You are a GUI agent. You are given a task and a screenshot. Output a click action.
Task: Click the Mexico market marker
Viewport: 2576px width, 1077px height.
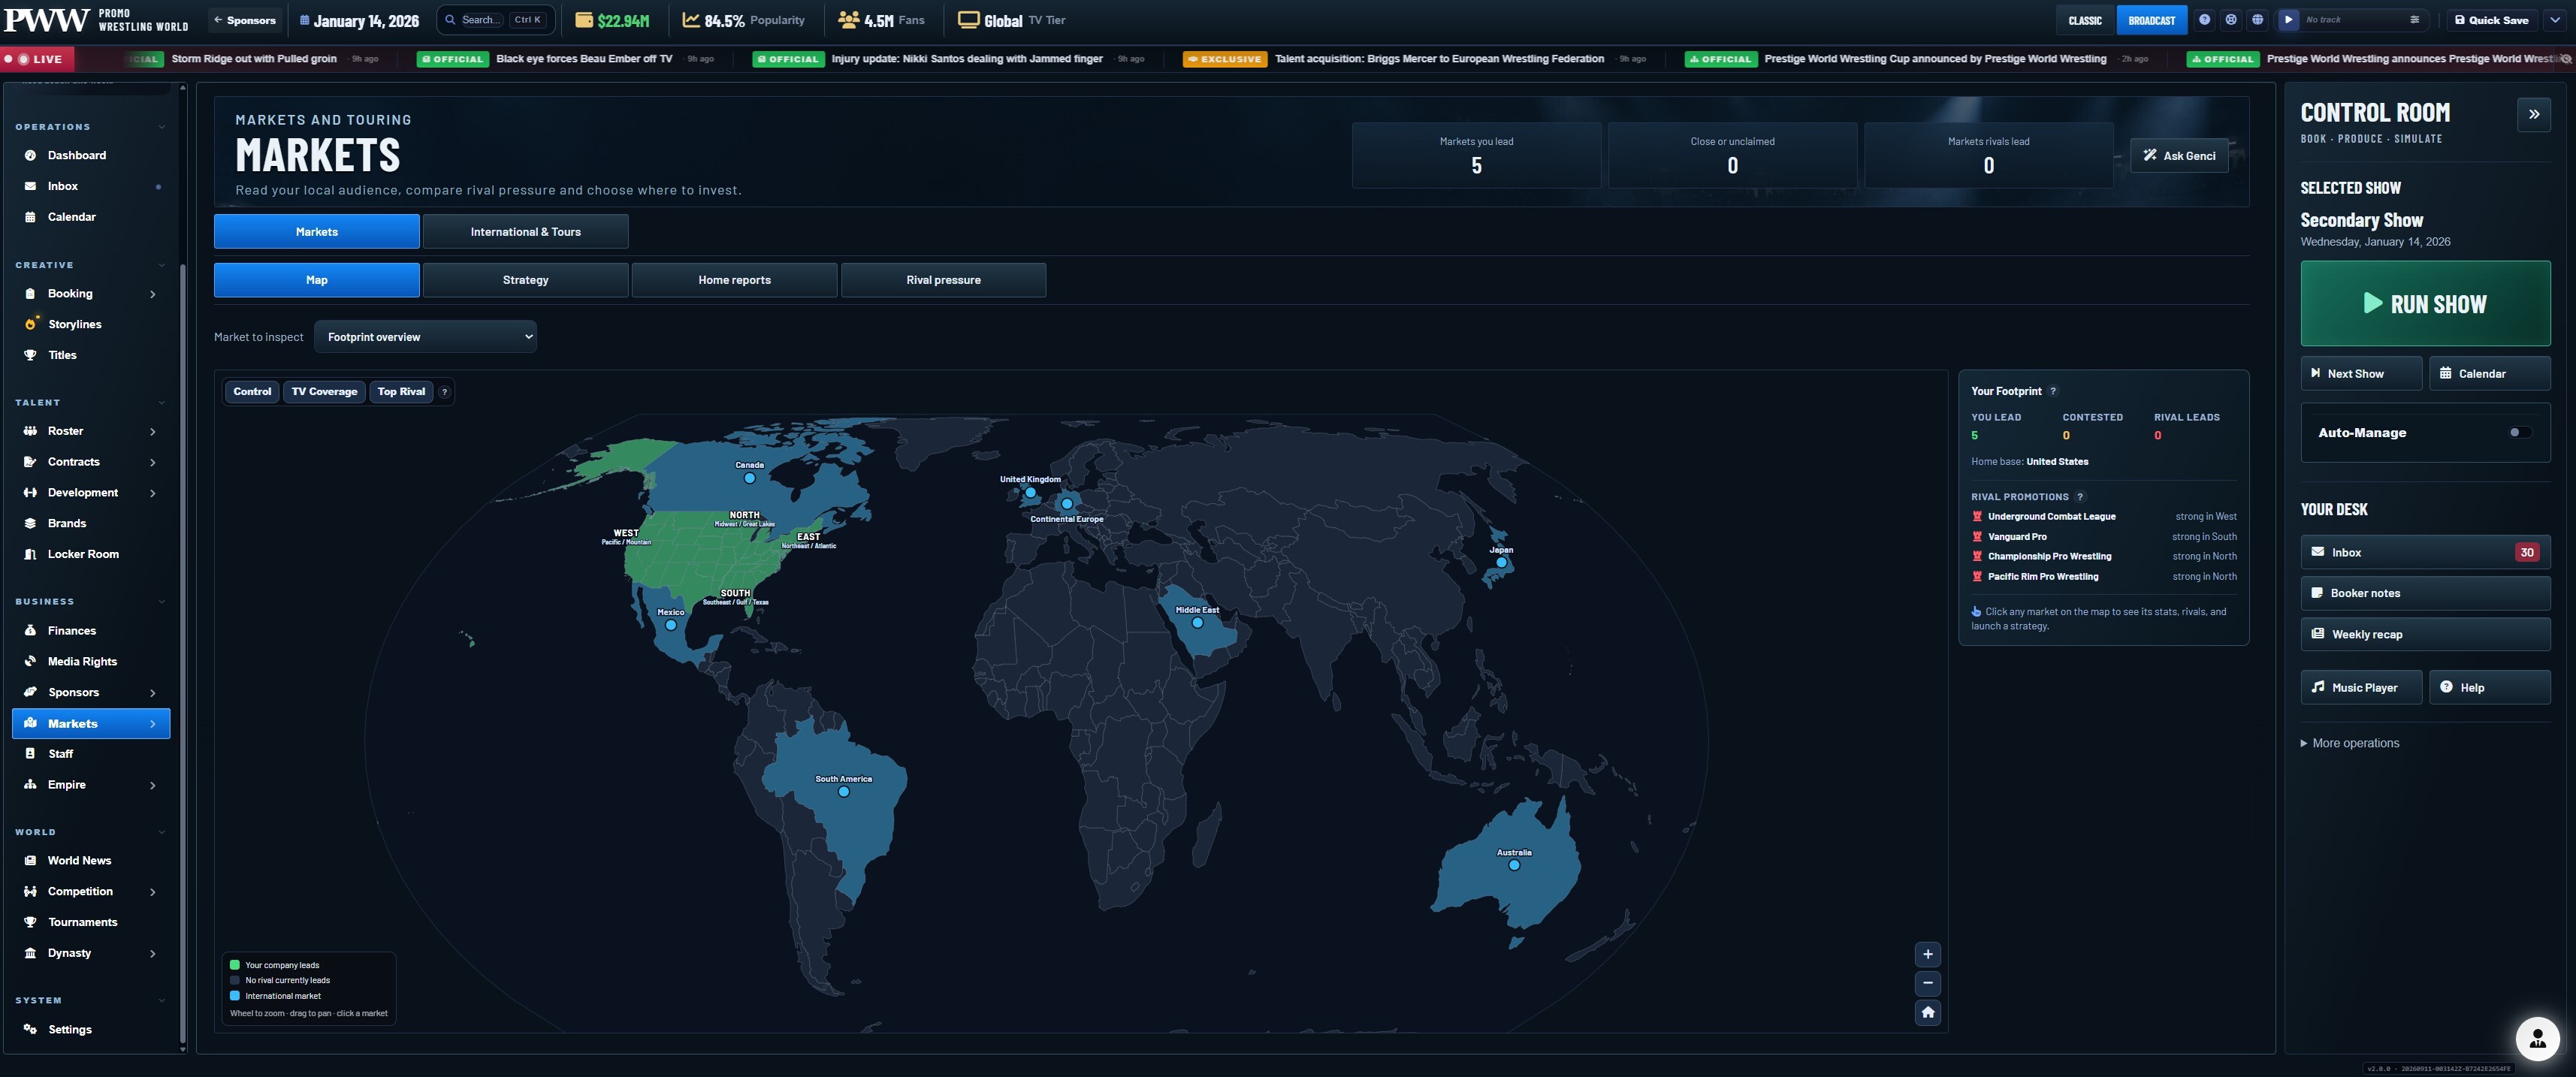(671, 625)
